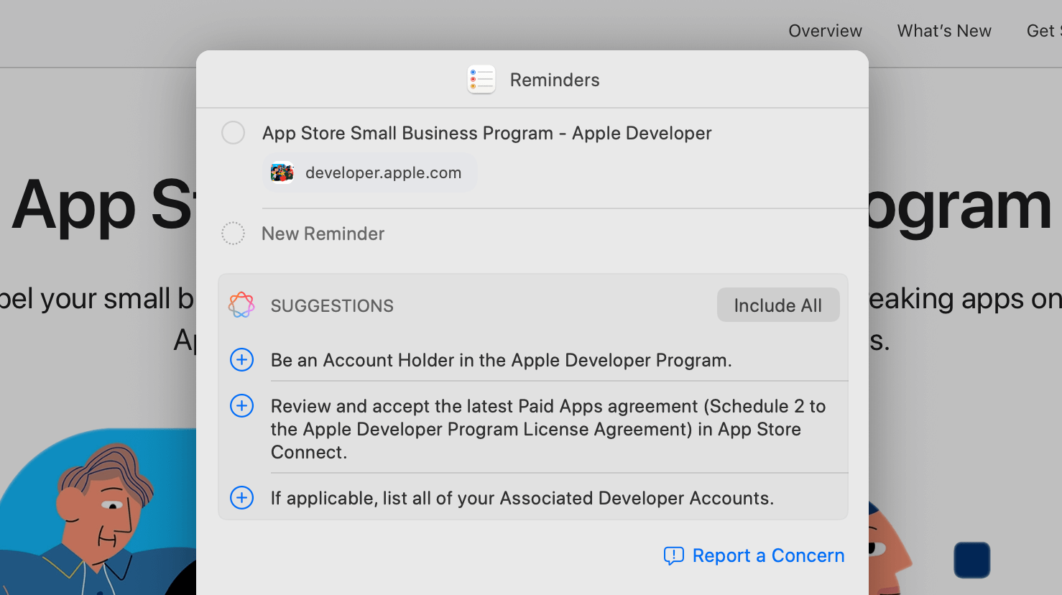Click the speech bubble Report a Concern icon
1062x595 pixels.
pyautogui.click(x=673, y=555)
